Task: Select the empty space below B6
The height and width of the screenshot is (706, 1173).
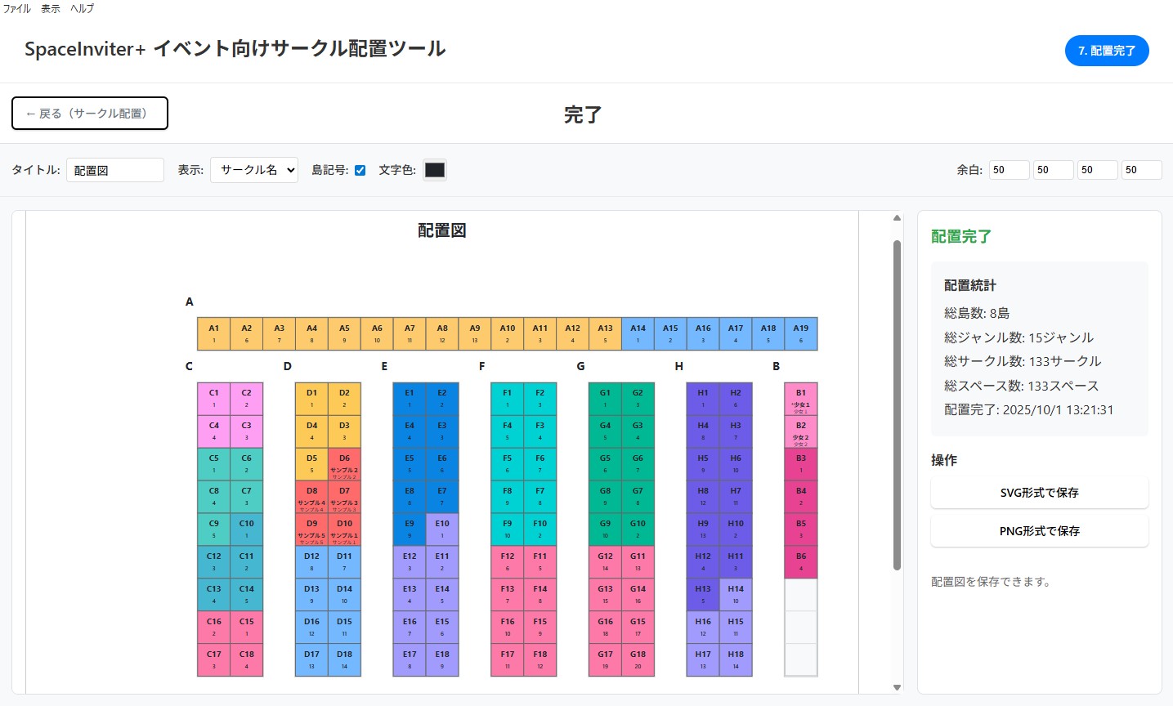Action: pos(801,594)
